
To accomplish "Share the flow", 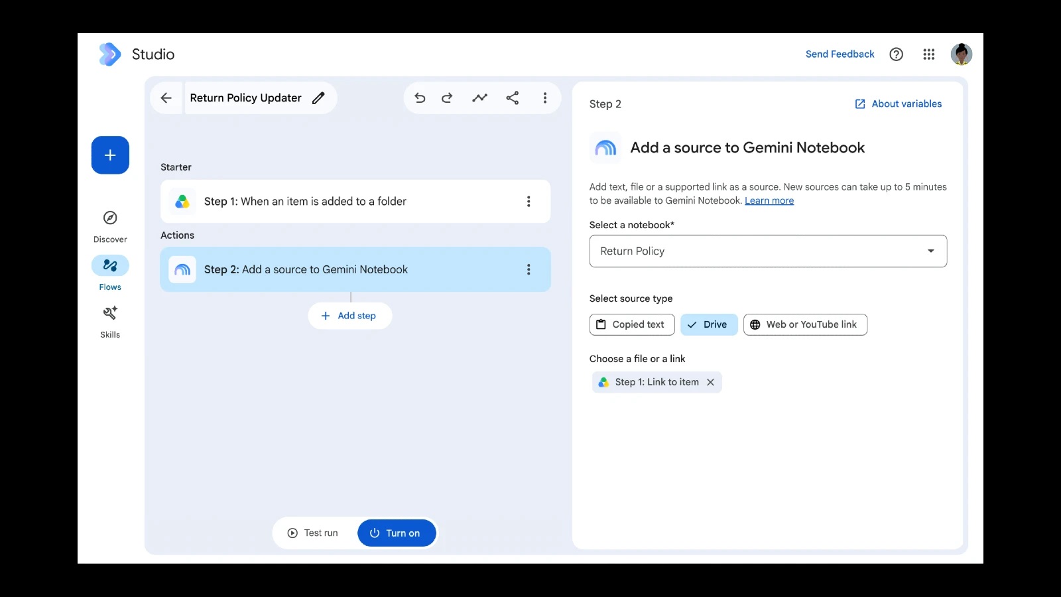I will [513, 98].
